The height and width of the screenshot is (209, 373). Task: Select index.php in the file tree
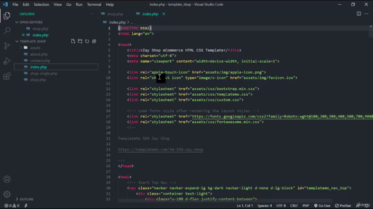tap(38, 67)
